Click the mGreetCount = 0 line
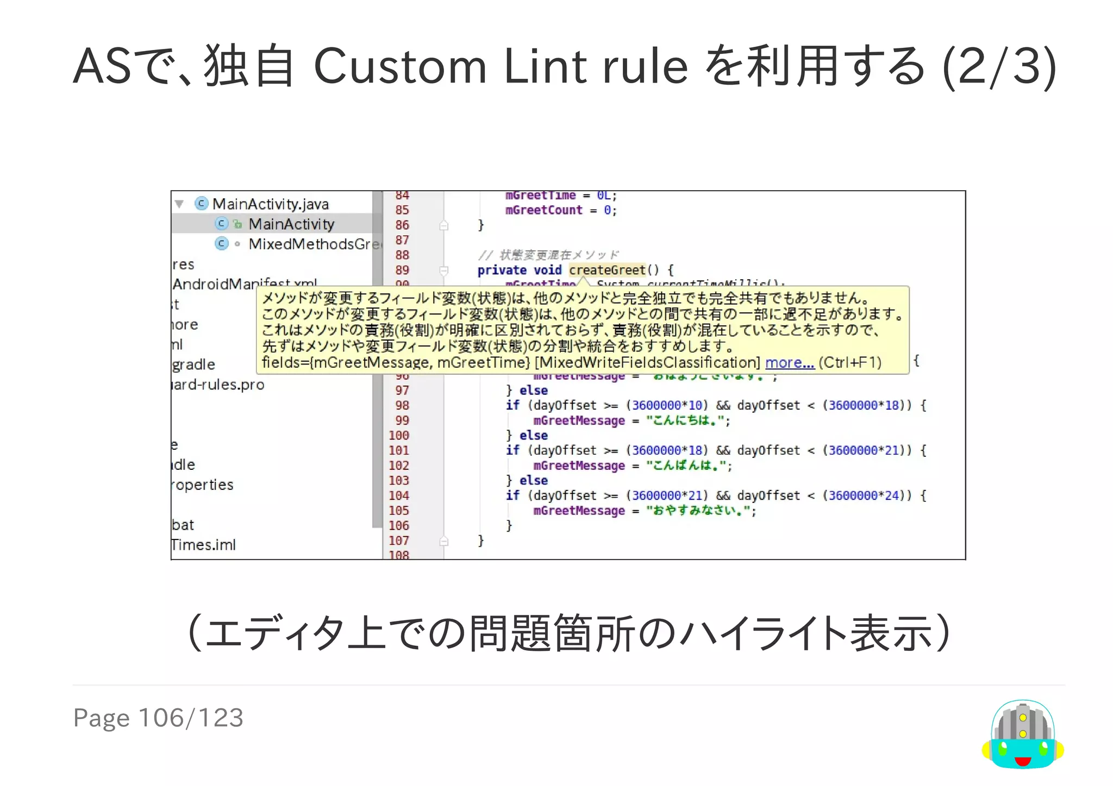Viewport: 1113px width, 786px height. 561,210
